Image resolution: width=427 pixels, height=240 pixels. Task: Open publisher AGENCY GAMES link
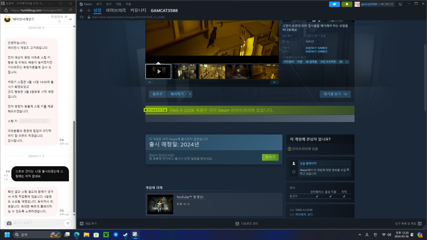click(x=316, y=51)
